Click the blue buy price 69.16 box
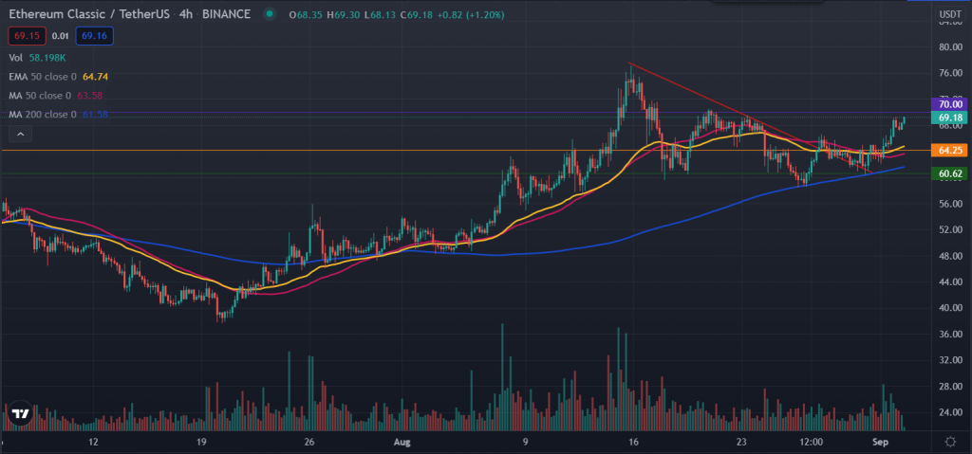This screenshot has width=972, height=454. coord(94,37)
